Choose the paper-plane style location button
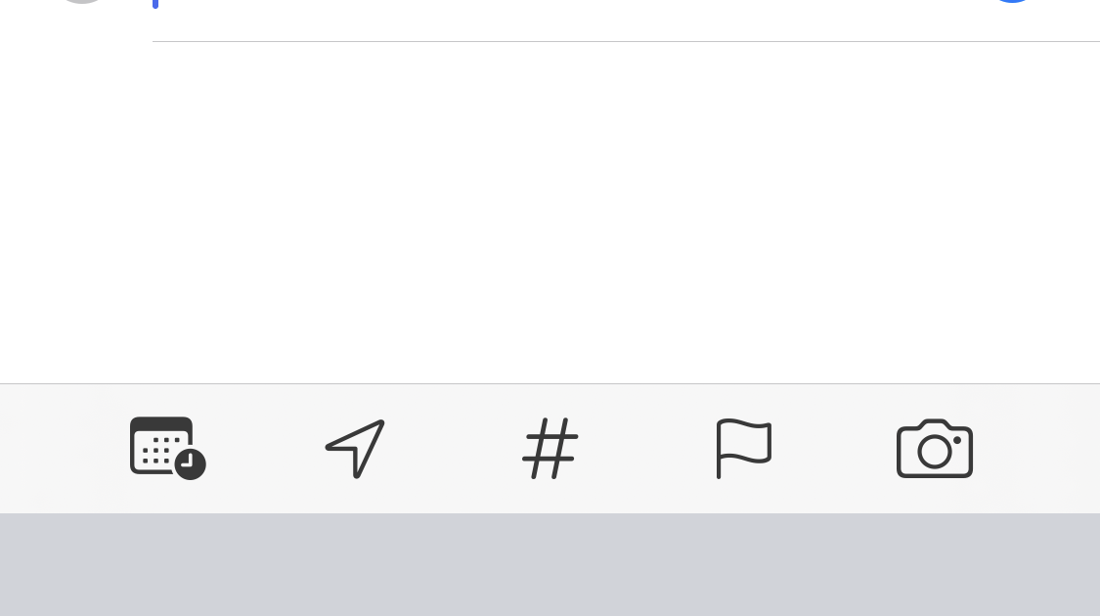Screen dimensions: 1100x616 click(356, 449)
